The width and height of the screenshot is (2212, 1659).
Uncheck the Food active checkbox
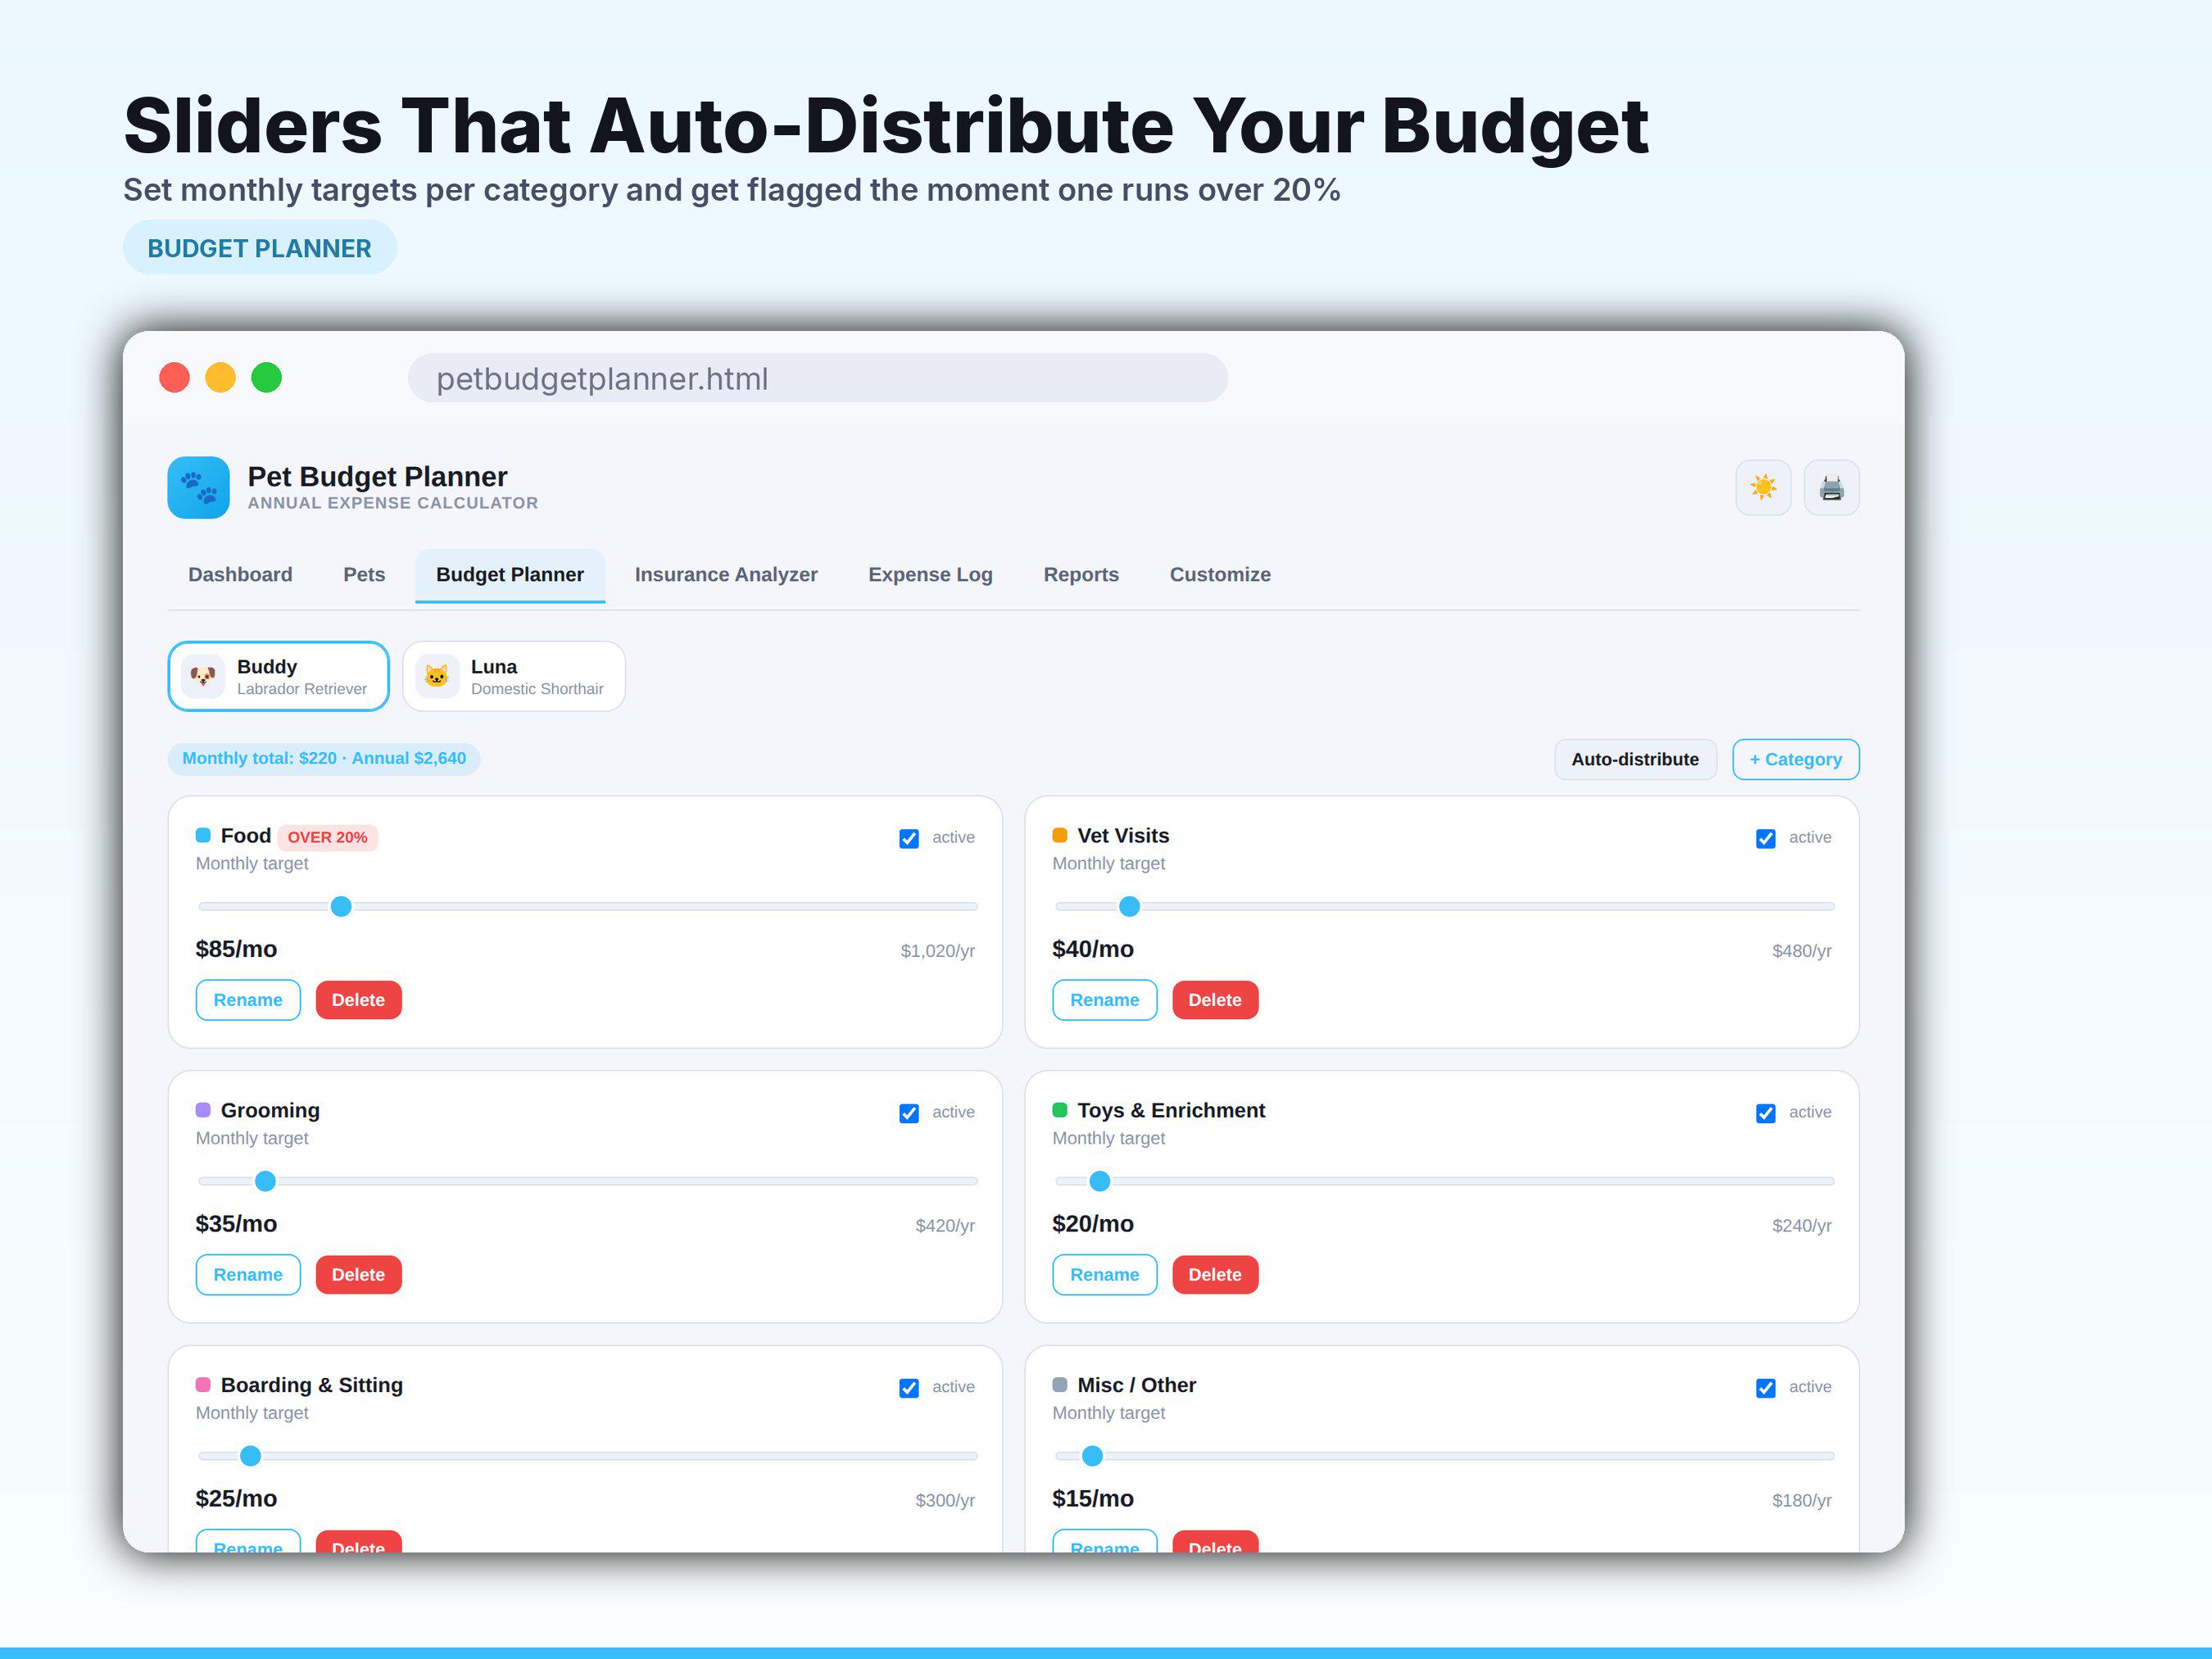[909, 838]
